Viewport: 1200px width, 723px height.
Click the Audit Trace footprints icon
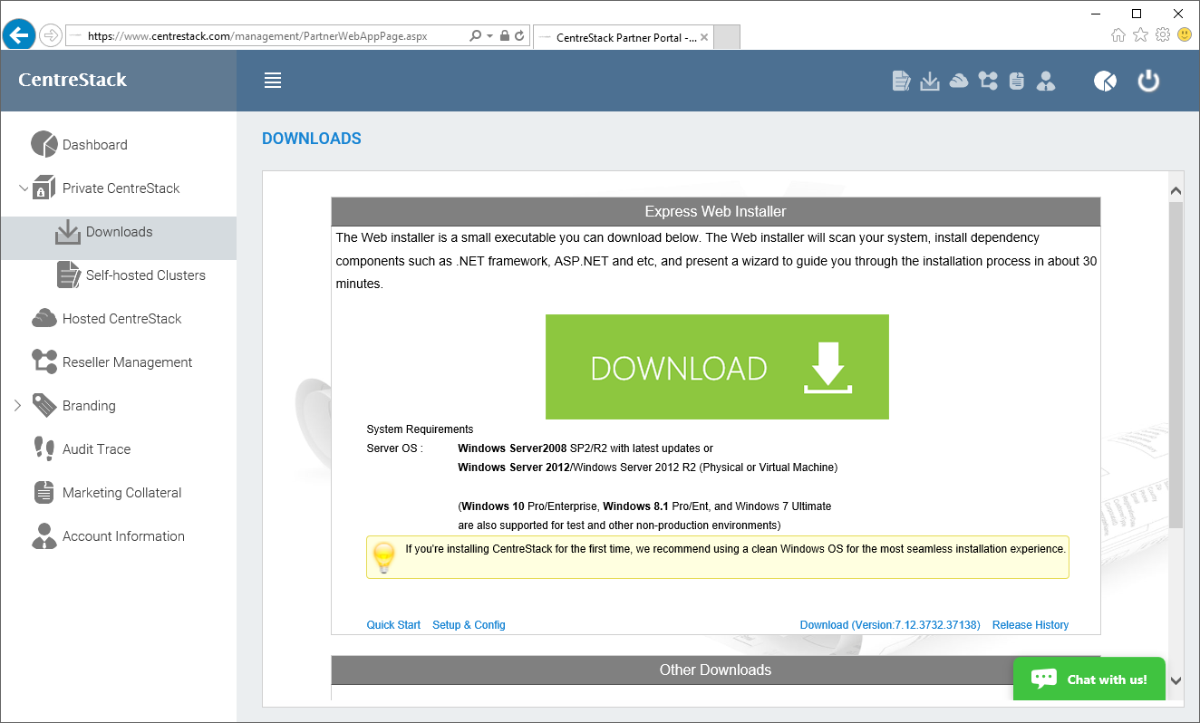pyautogui.click(x=44, y=448)
